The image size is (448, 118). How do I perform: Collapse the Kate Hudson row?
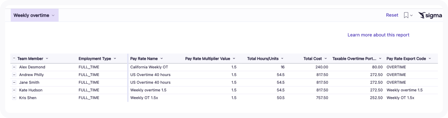[14, 90]
